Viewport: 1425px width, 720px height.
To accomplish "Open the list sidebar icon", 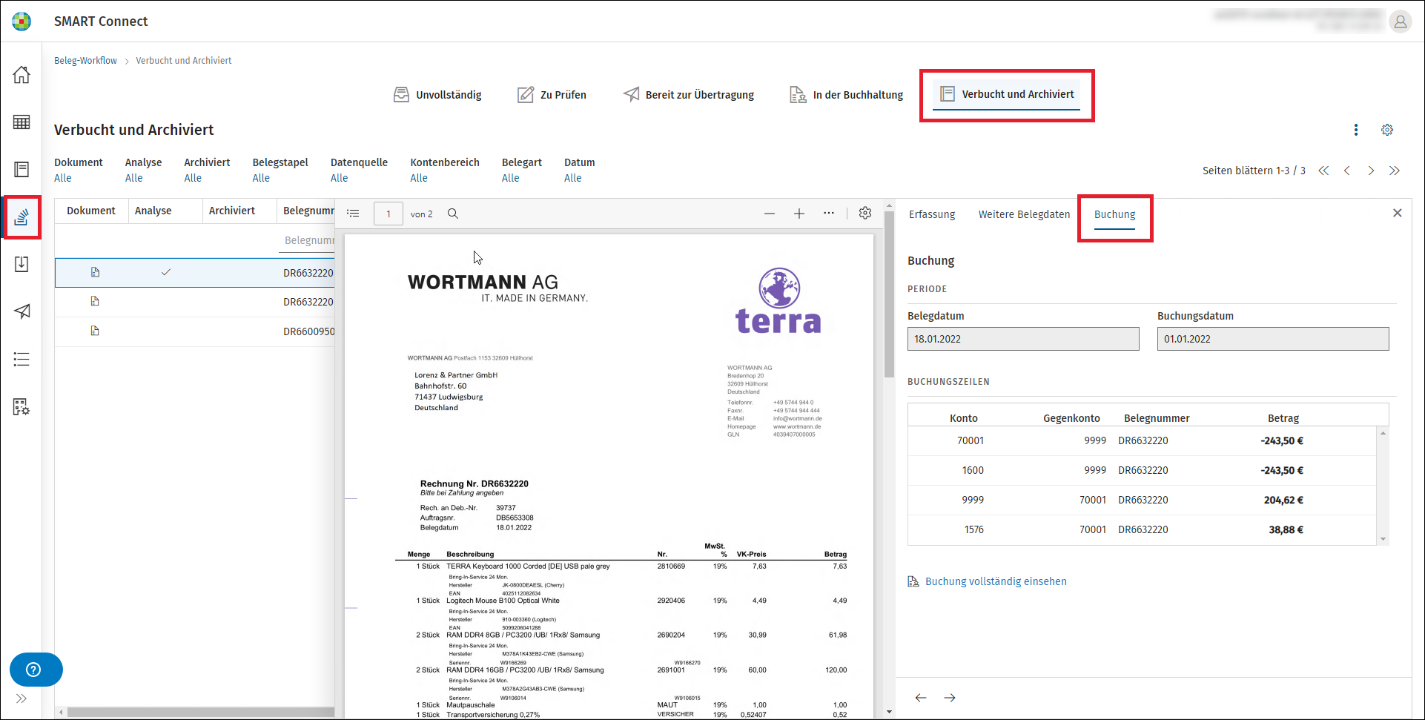I will (22, 360).
